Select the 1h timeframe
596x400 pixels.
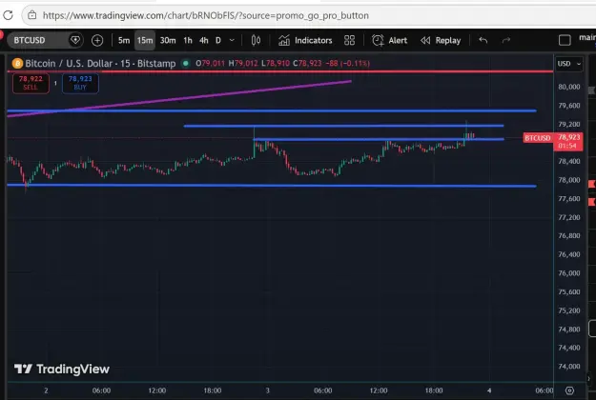(x=188, y=40)
